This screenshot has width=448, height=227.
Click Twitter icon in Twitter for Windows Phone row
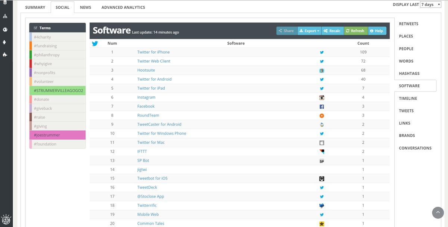(321, 134)
